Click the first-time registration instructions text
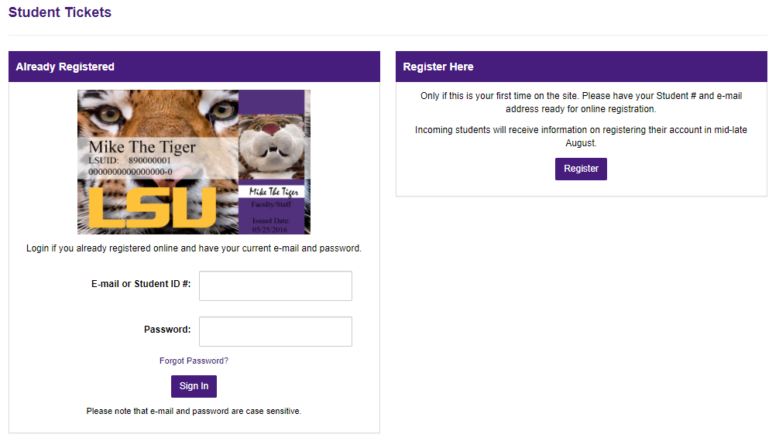The image size is (779, 448). click(x=582, y=102)
